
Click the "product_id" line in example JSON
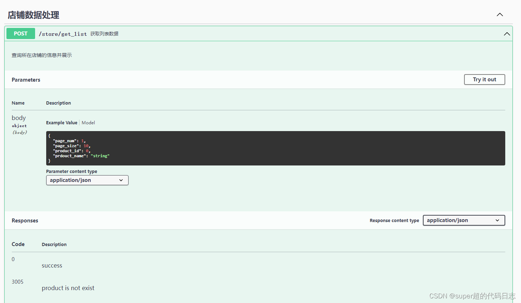click(72, 151)
